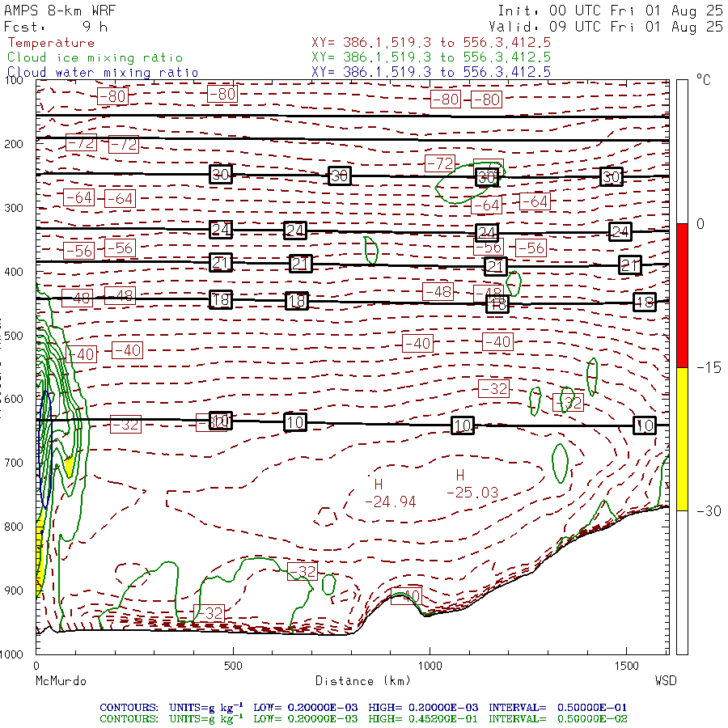
Task: Click the '200' tick on pressure axis
Action: (14, 145)
